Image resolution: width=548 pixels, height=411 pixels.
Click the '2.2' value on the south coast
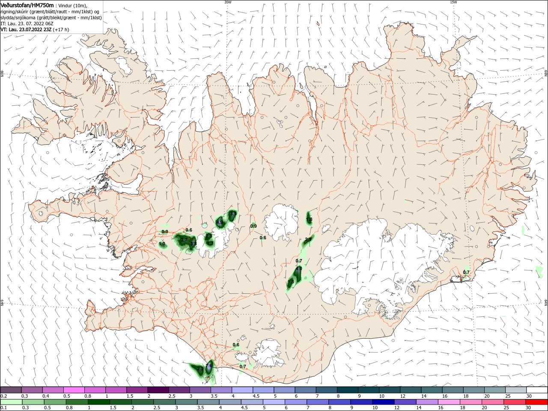pos(200,368)
